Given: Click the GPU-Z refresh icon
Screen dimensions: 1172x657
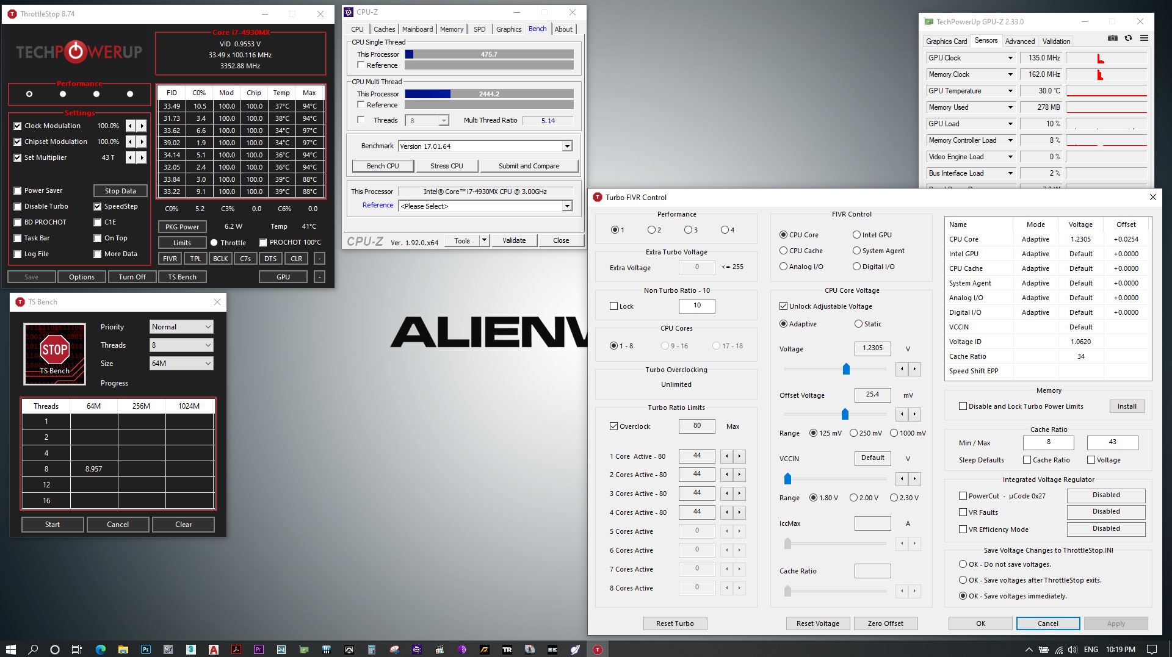Looking at the screenshot, I should [1128, 38].
